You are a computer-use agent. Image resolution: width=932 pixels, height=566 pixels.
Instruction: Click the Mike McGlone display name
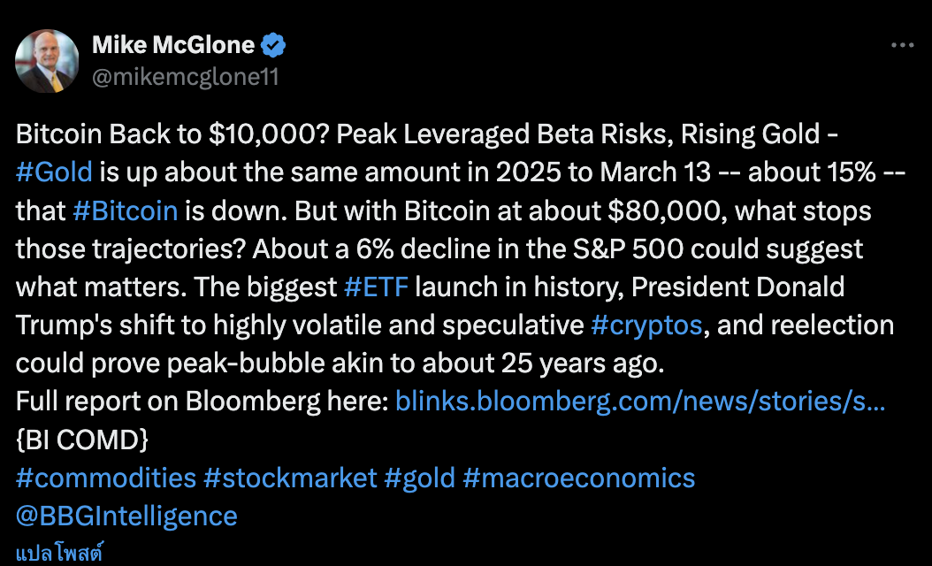pos(173,45)
